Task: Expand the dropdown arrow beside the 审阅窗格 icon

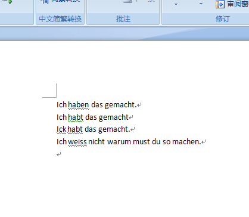Action: 201,4
